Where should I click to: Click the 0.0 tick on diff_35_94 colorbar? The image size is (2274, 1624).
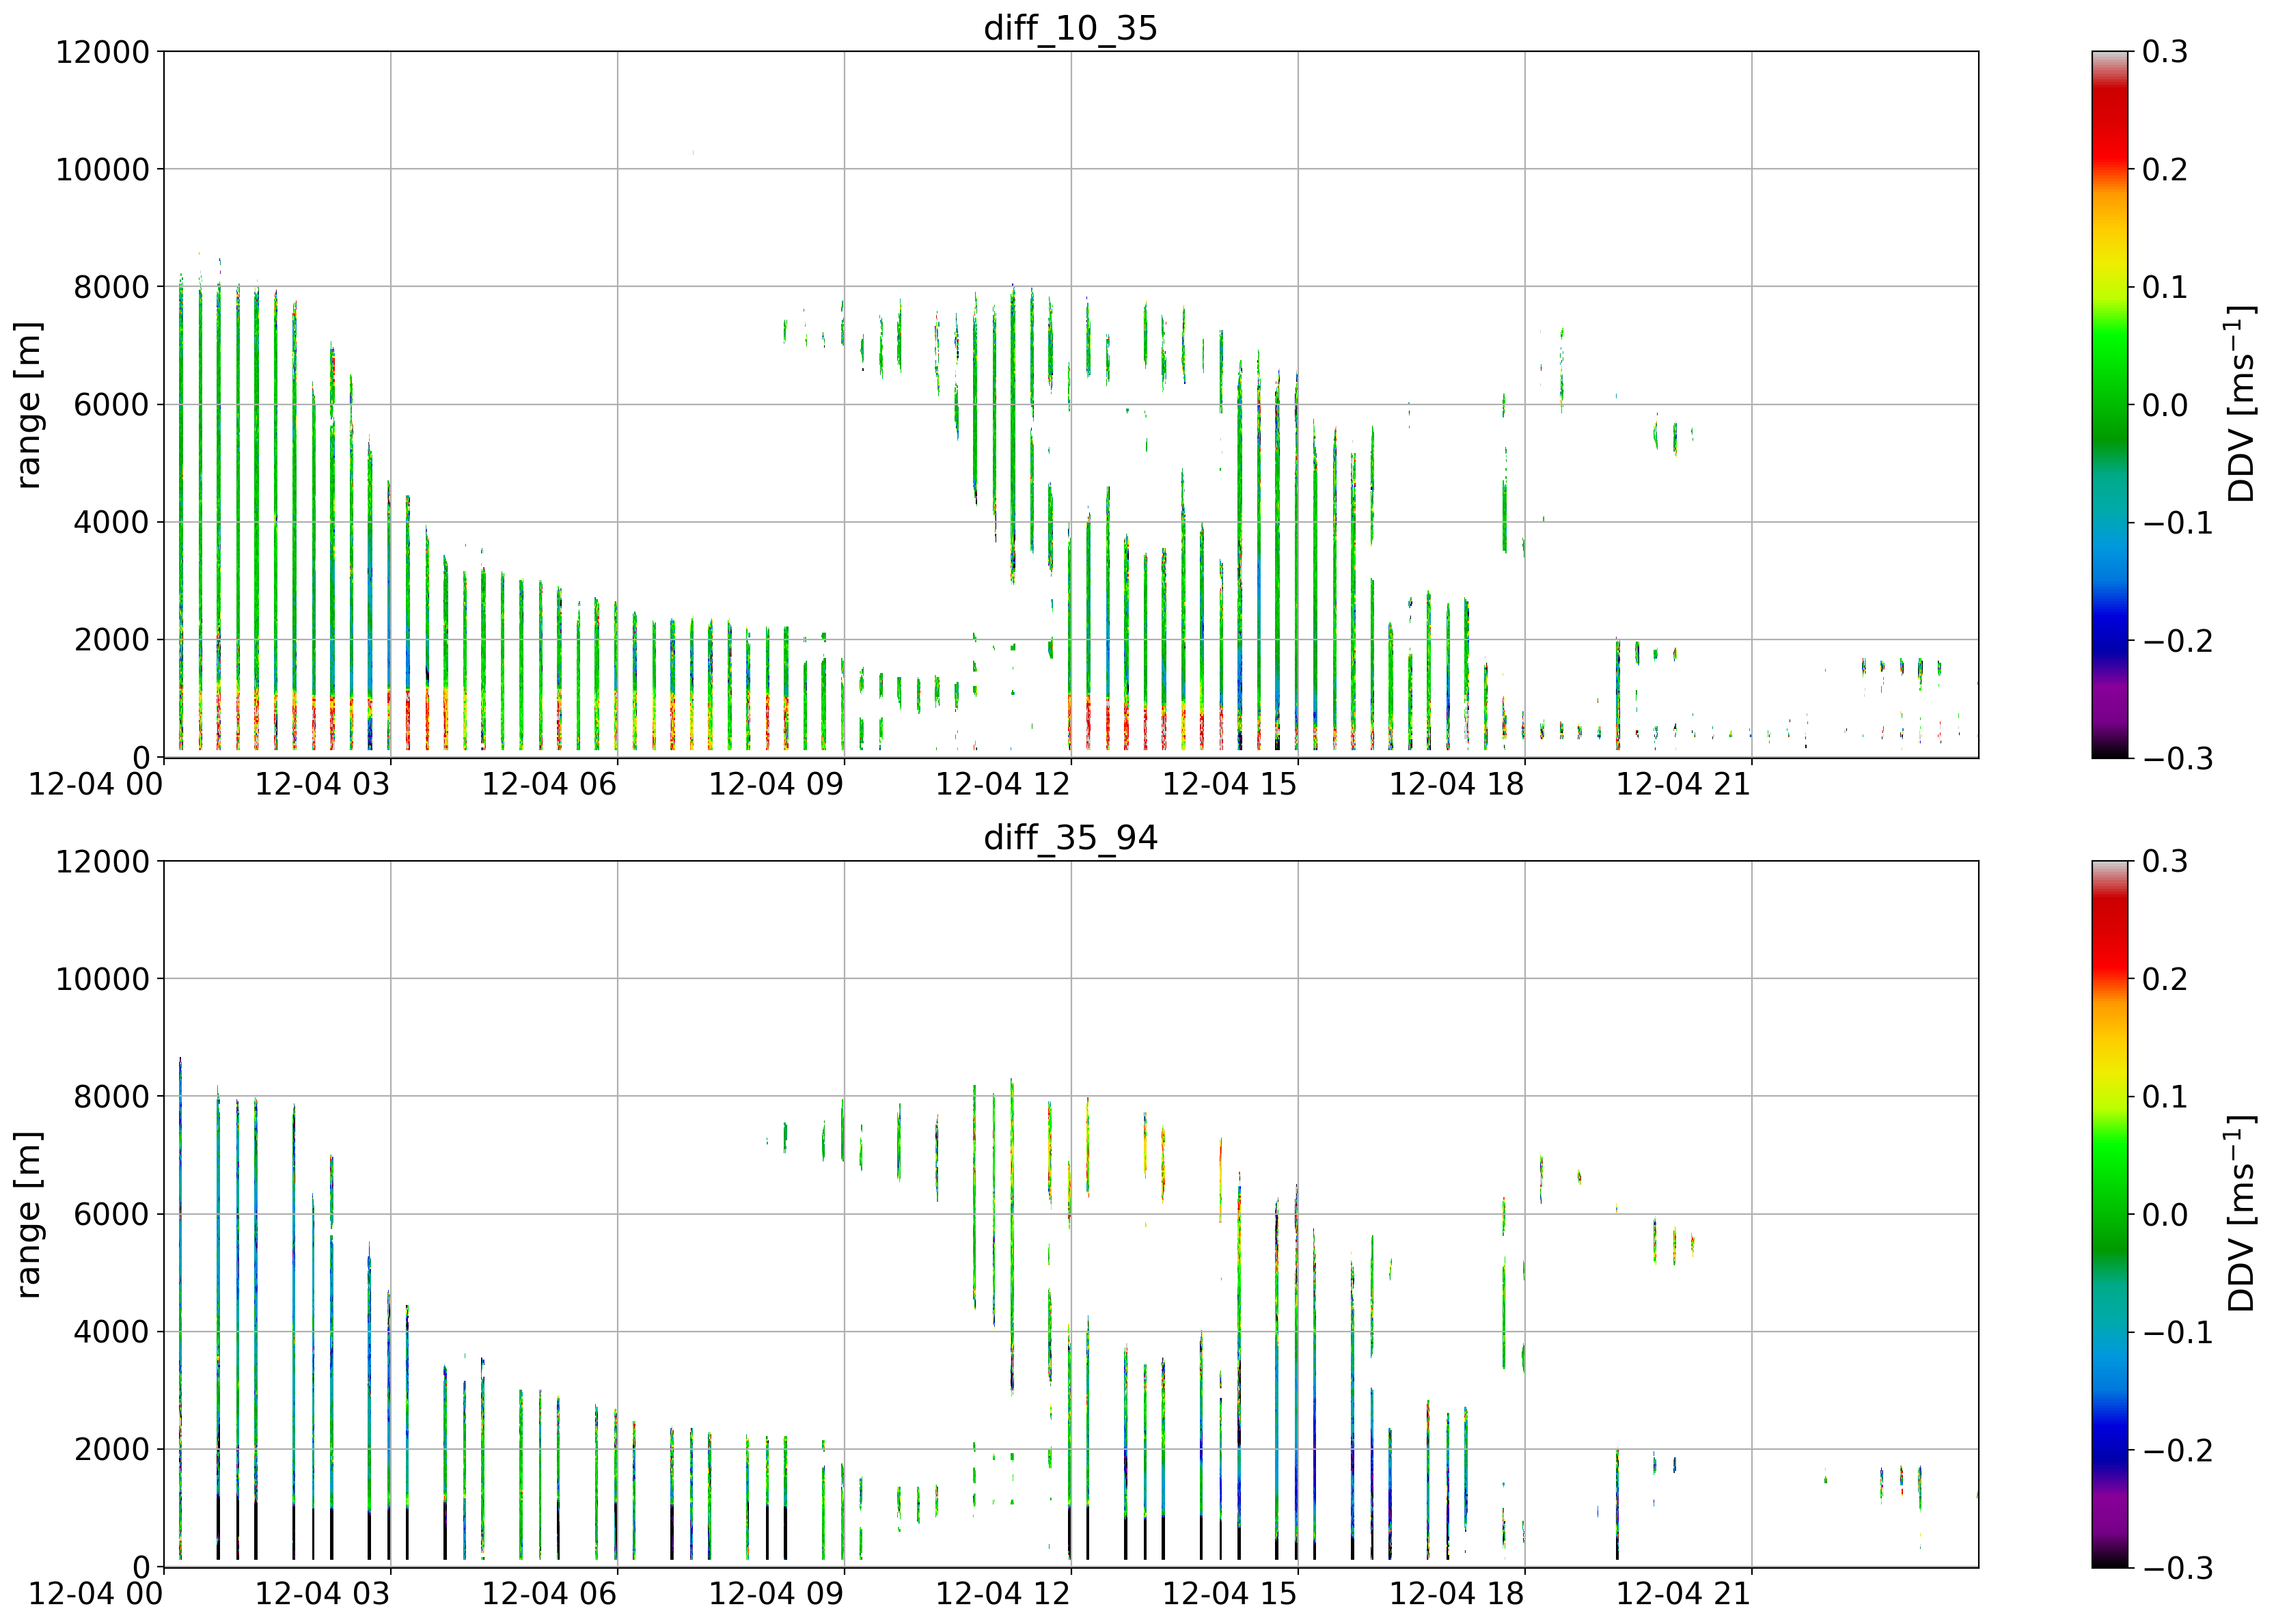2165,1215
